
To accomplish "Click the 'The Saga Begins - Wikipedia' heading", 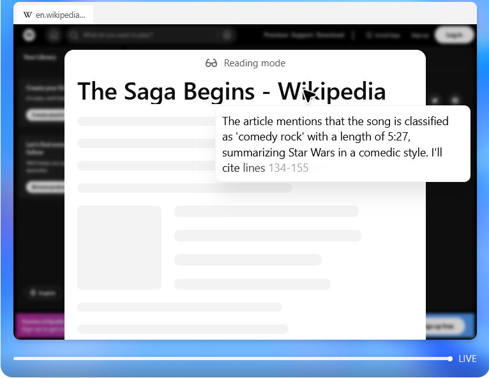I will pyautogui.click(x=231, y=91).
